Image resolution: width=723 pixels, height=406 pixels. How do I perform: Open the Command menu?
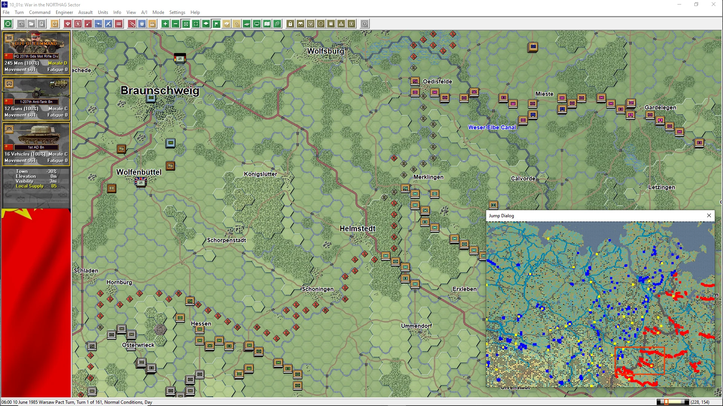point(40,12)
